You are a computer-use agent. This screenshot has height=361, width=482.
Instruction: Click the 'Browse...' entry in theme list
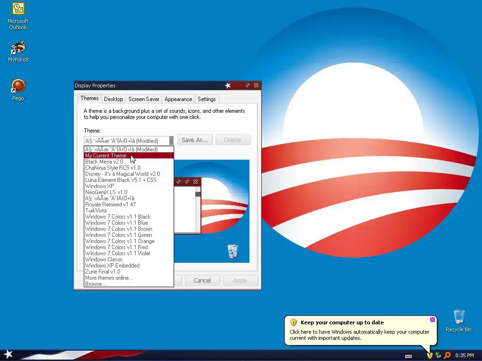click(x=129, y=284)
